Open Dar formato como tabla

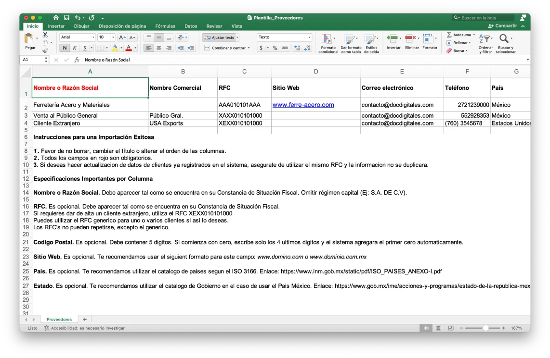pyautogui.click(x=351, y=43)
